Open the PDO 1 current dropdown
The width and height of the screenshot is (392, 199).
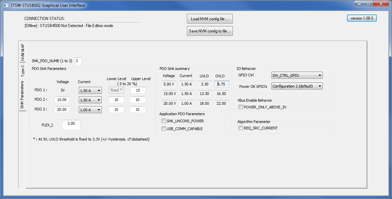coord(90,91)
